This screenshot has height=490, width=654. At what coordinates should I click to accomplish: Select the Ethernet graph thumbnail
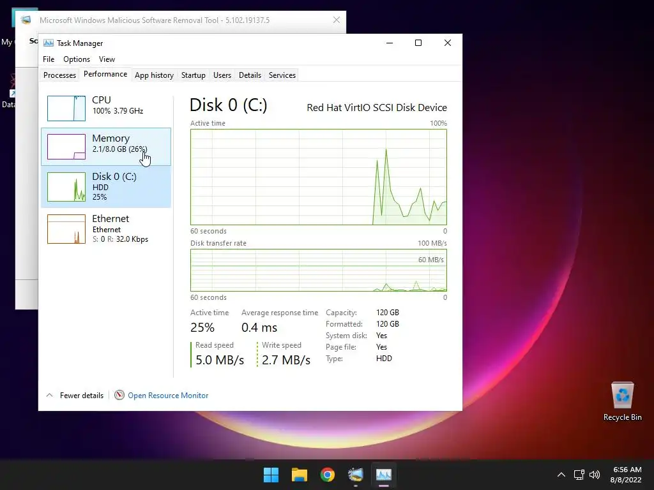[66, 229]
